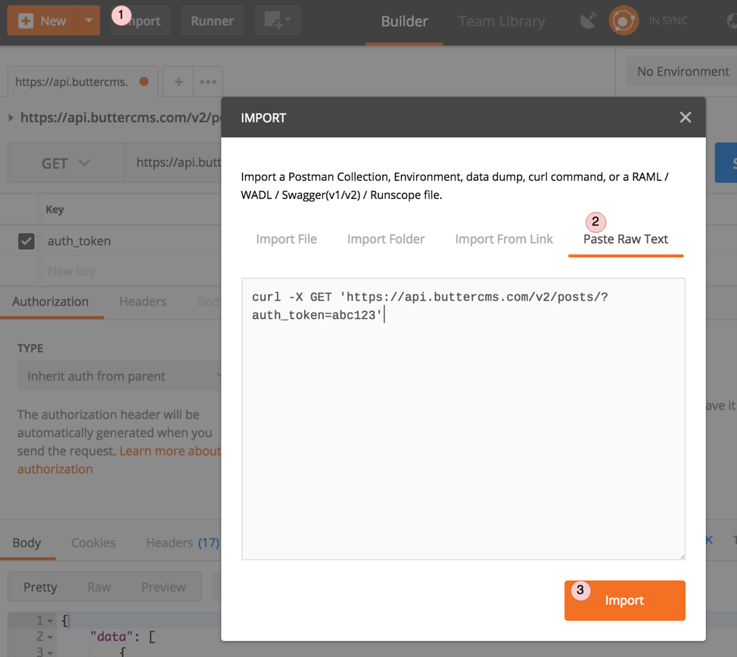Click the satellite interceptor icon
737x657 pixels.
[x=588, y=20]
